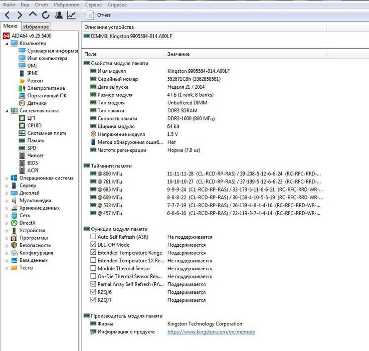Select the Конфигурация tree item
The image size is (369, 351).
coord(36,253)
